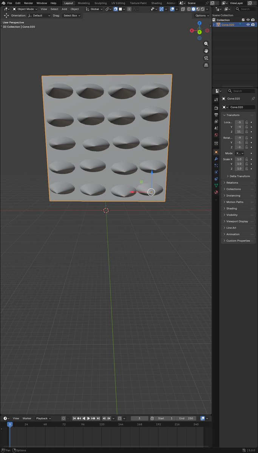Switch to the Modeling workspace tab

[84, 3]
